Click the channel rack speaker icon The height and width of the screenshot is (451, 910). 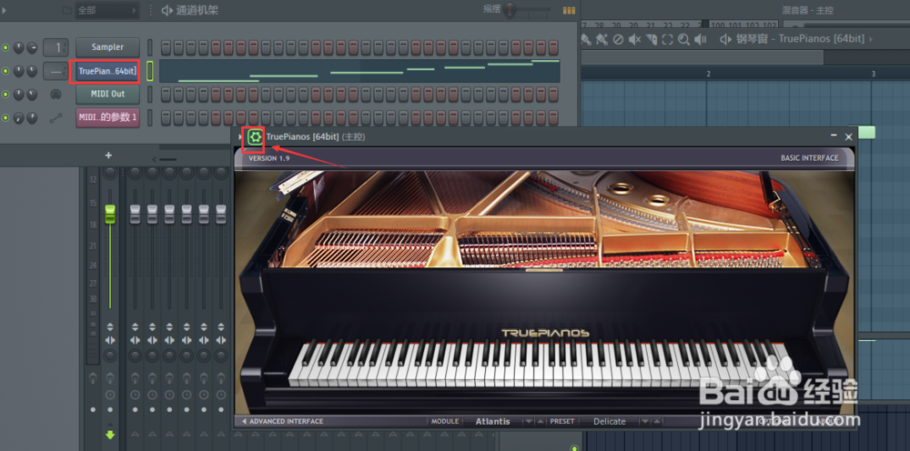coord(167,10)
